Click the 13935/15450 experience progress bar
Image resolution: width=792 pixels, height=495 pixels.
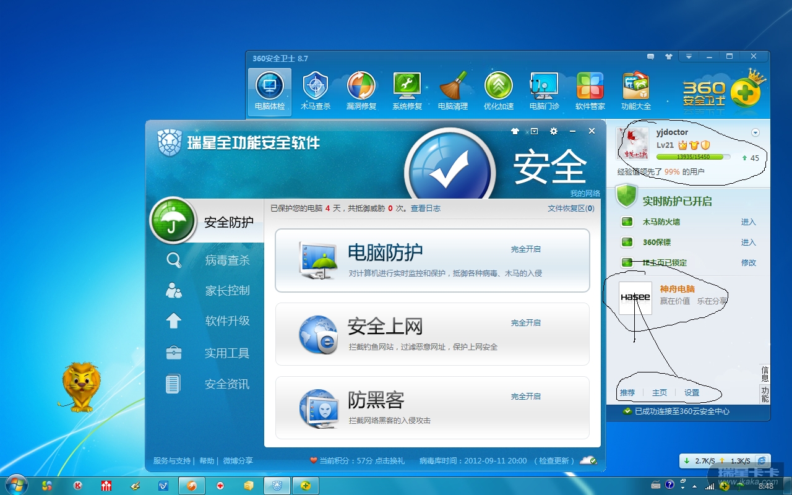[x=693, y=158]
